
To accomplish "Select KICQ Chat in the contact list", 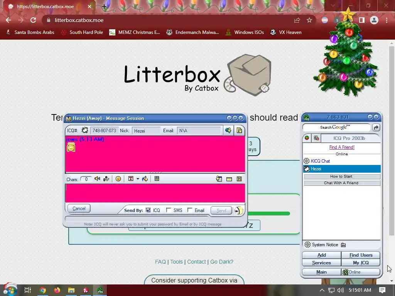I will pos(342,161).
